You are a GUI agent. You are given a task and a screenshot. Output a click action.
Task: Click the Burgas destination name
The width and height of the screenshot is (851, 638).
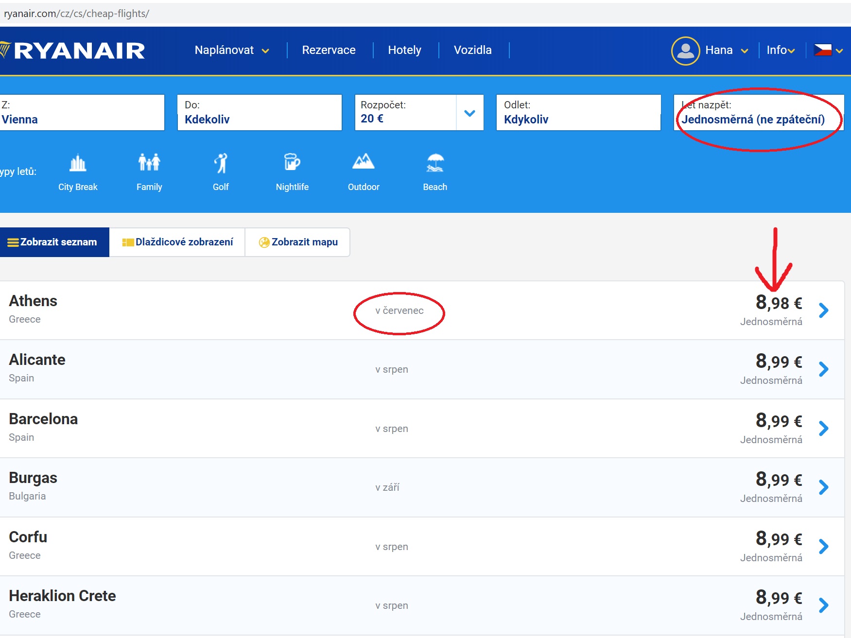(33, 478)
